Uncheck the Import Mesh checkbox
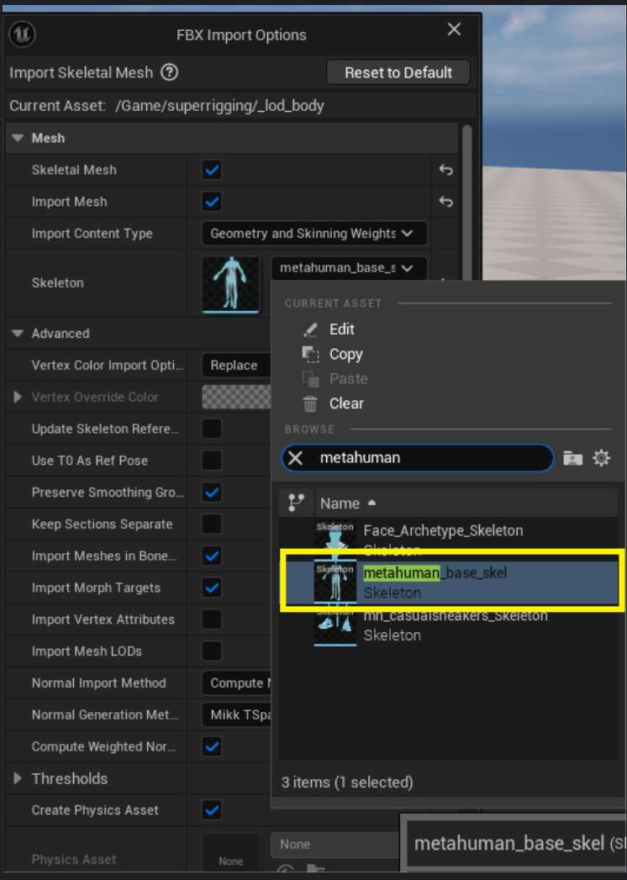 click(x=212, y=202)
